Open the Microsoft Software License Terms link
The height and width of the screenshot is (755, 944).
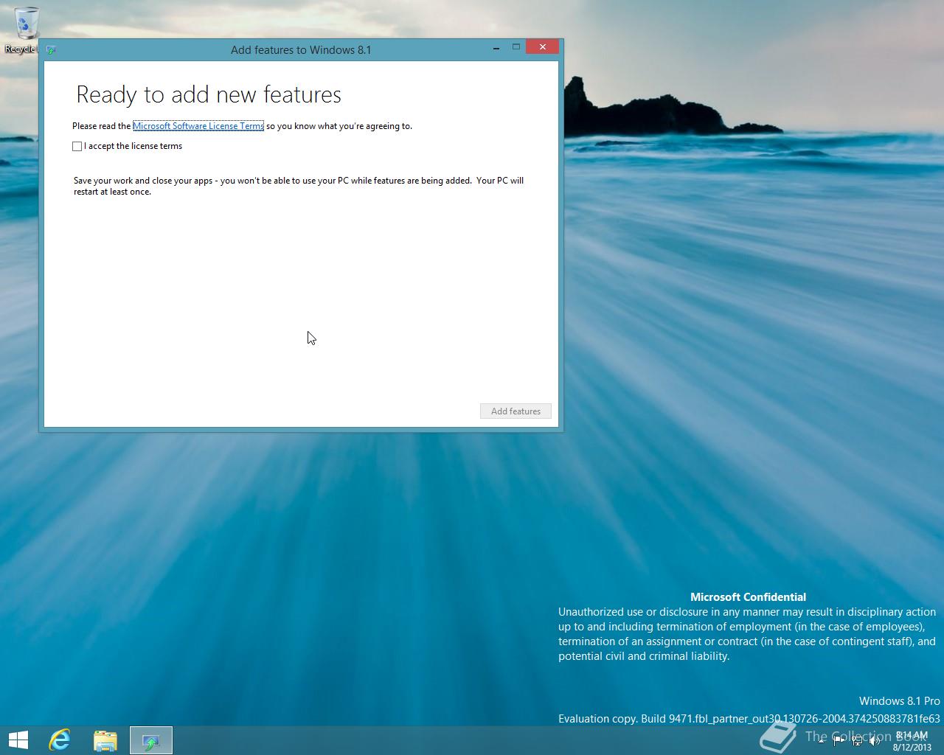click(x=198, y=126)
